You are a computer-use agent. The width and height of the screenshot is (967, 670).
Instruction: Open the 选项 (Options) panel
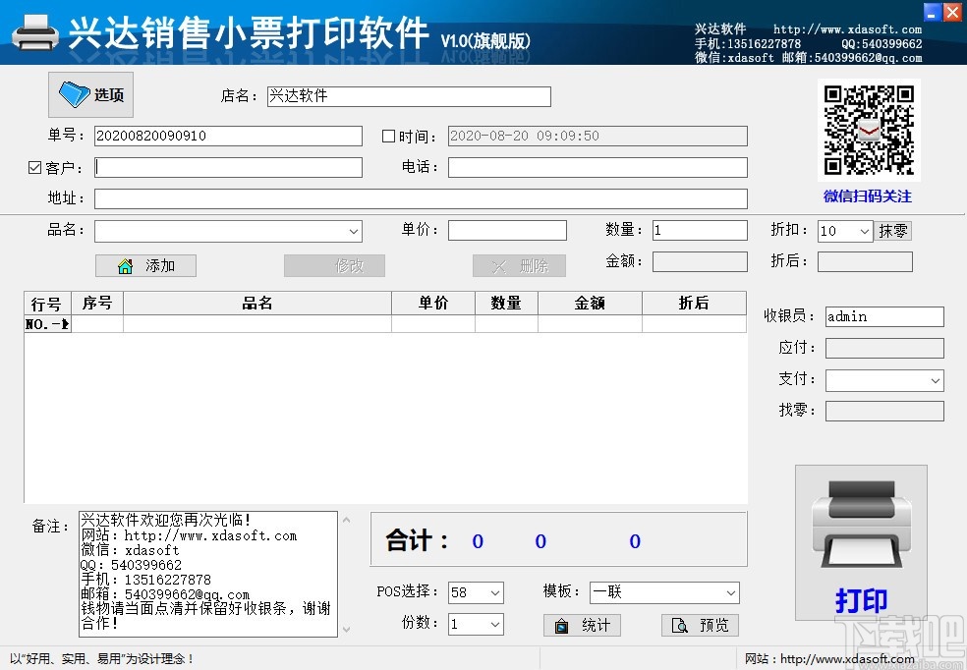(89, 94)
